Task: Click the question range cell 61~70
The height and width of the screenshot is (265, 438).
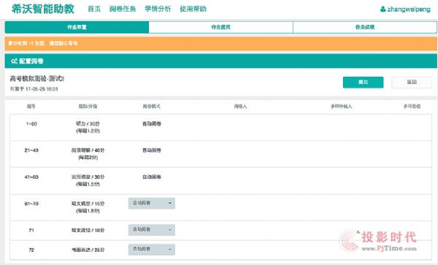Action: coord(31,204)
